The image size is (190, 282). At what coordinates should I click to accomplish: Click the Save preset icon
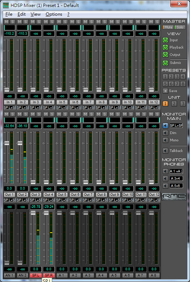click(165, 91)
